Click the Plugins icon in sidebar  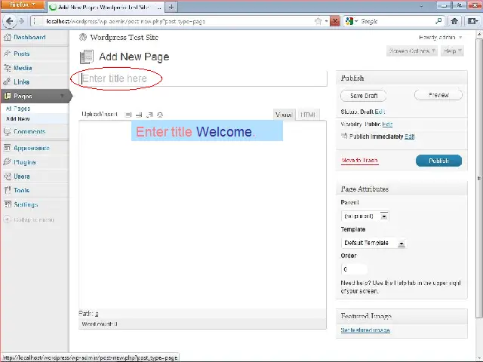coord(7,162)
